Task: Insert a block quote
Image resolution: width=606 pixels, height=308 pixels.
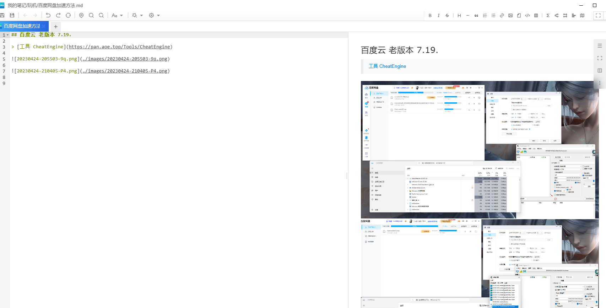Action: (476, 15)
